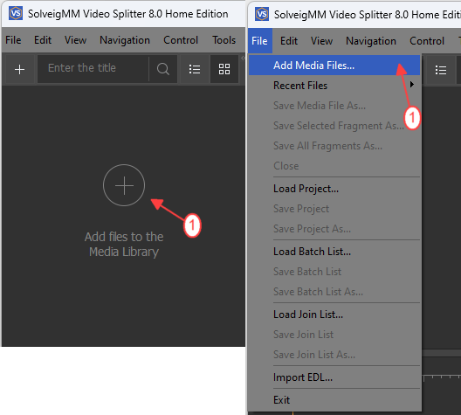This screenshot has width=461, height=415.
Task: Click the SolveigMM app logo in the right window title bar
Action: [x=262, y=14]
